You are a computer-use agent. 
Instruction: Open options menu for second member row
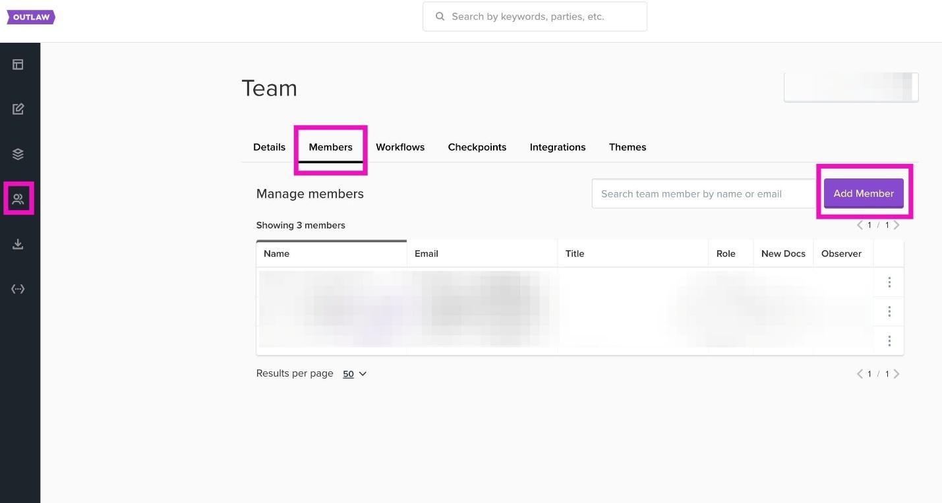[889, 311]
